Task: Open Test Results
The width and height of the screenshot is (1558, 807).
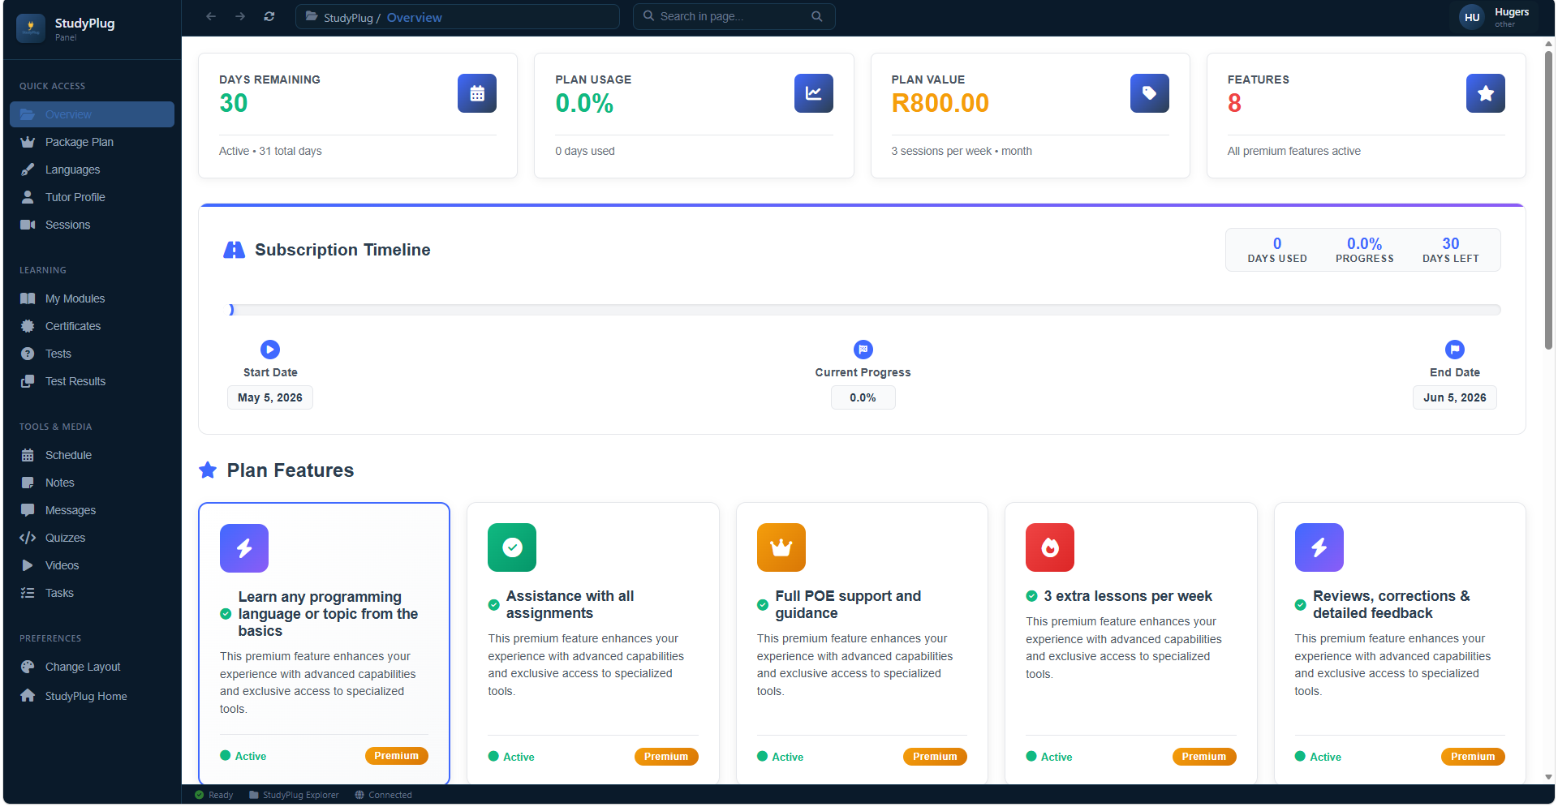Action: point(92,381)
